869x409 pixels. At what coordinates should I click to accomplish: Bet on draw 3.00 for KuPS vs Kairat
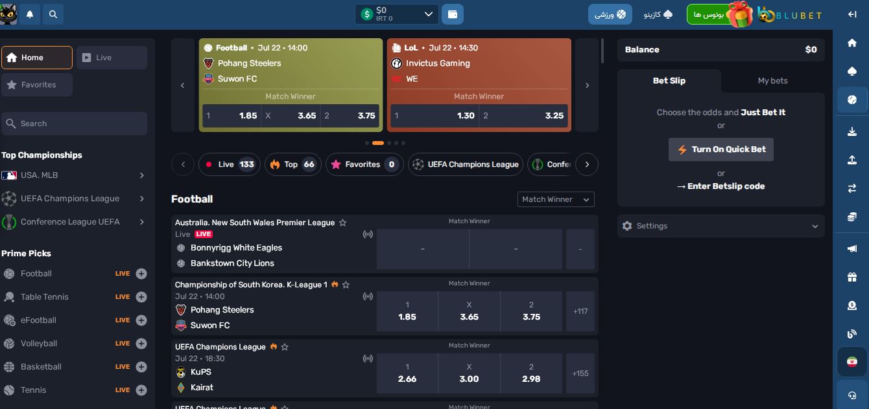[469, 373]
